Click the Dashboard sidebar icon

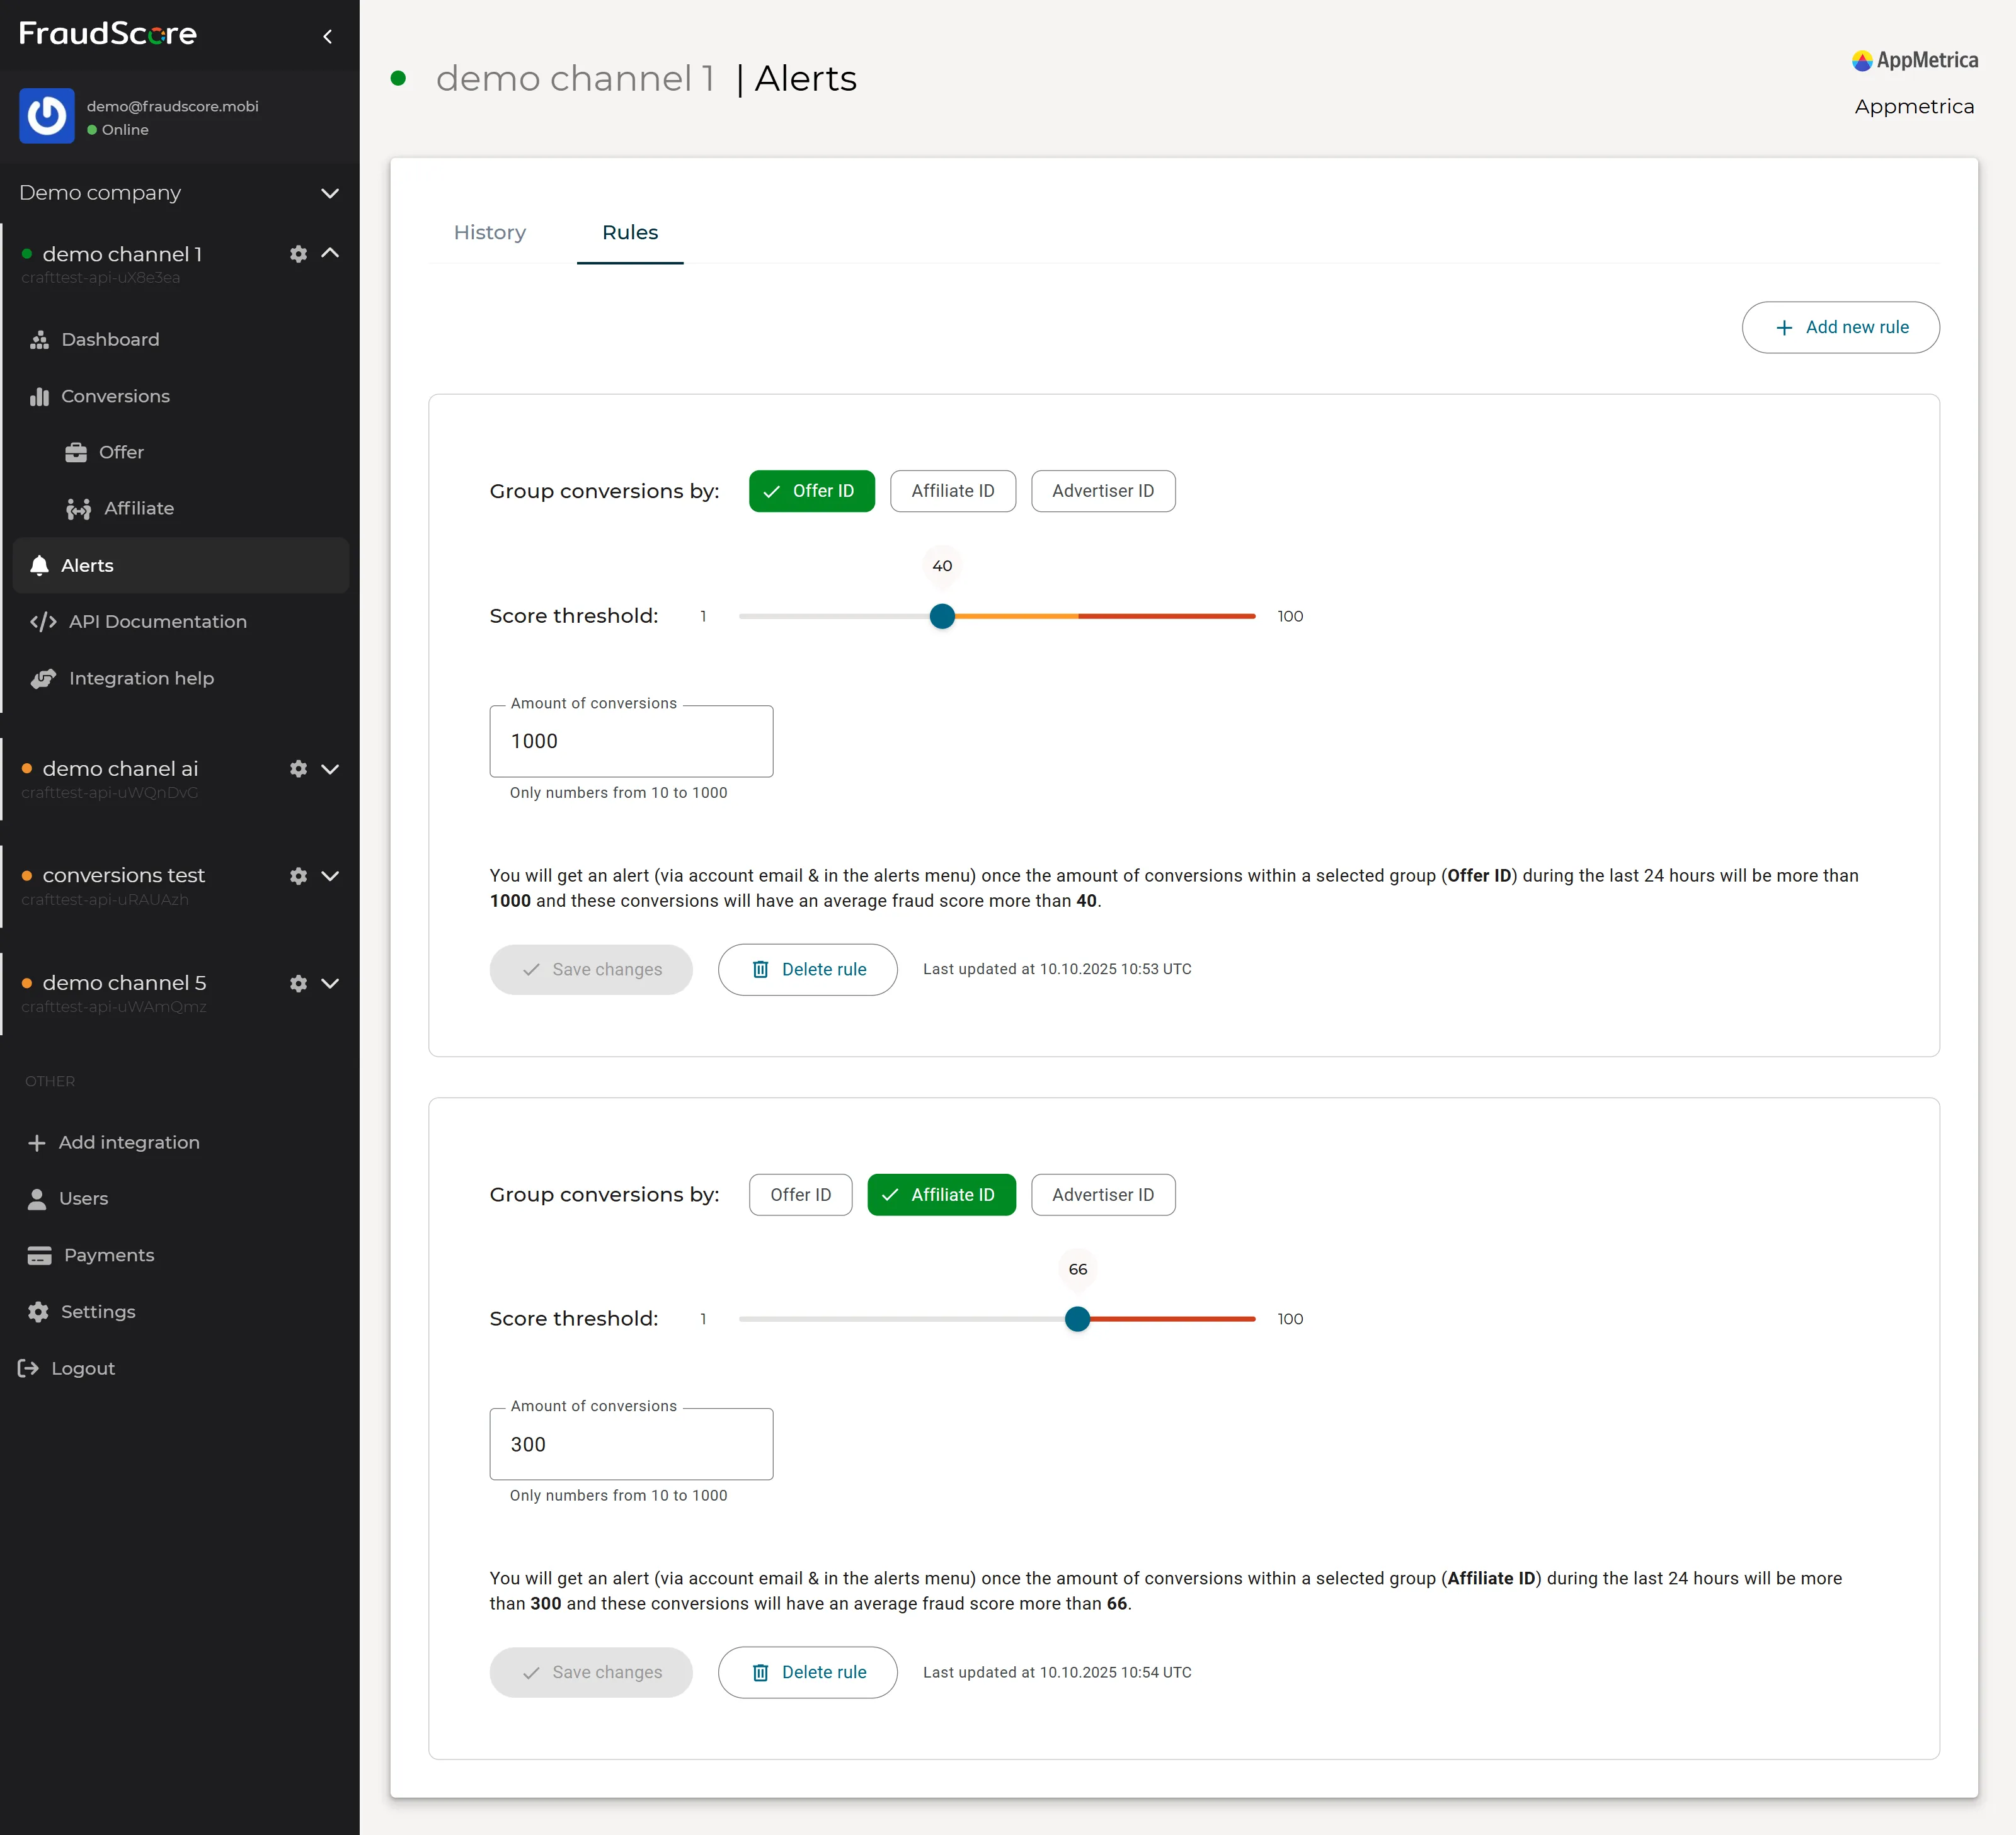(x=39, y=340)
